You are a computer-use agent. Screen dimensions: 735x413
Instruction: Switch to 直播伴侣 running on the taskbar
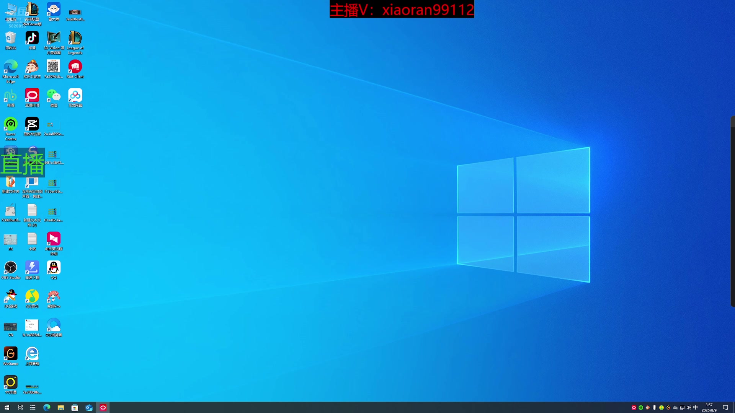[x=103, y=408]
